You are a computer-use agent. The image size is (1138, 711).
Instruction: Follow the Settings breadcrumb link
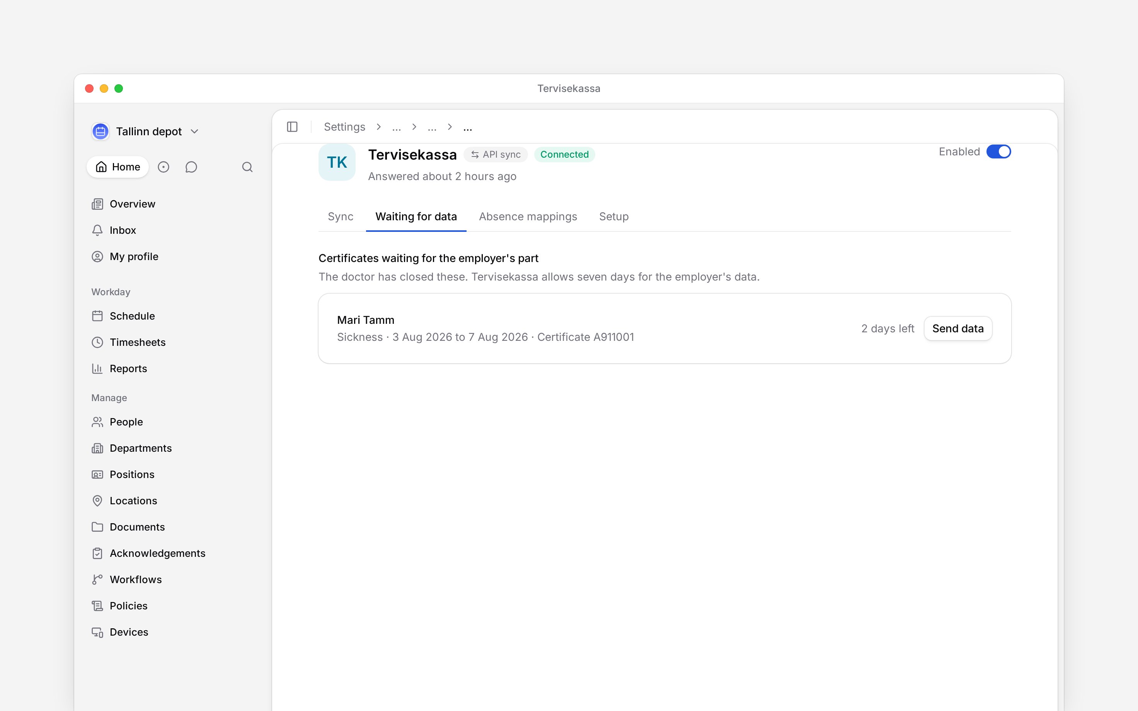344,127
